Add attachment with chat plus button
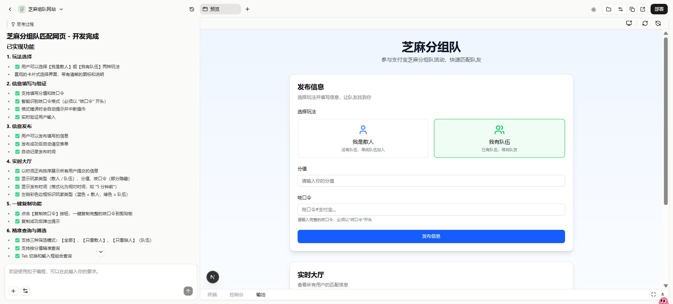This screenshot has width=673, height=304. point(13,291)
